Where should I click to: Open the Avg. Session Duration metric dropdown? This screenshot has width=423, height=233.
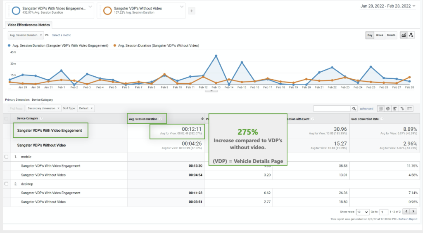26,35
